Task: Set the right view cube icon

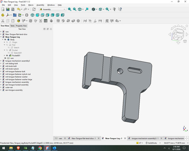Action: click(x=48, y=15)
